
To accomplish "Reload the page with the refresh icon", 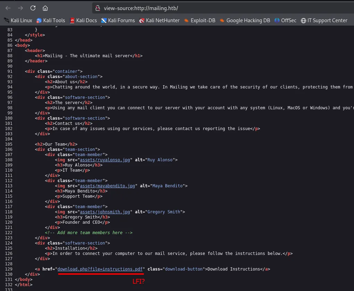I will (x=33, y=8).
